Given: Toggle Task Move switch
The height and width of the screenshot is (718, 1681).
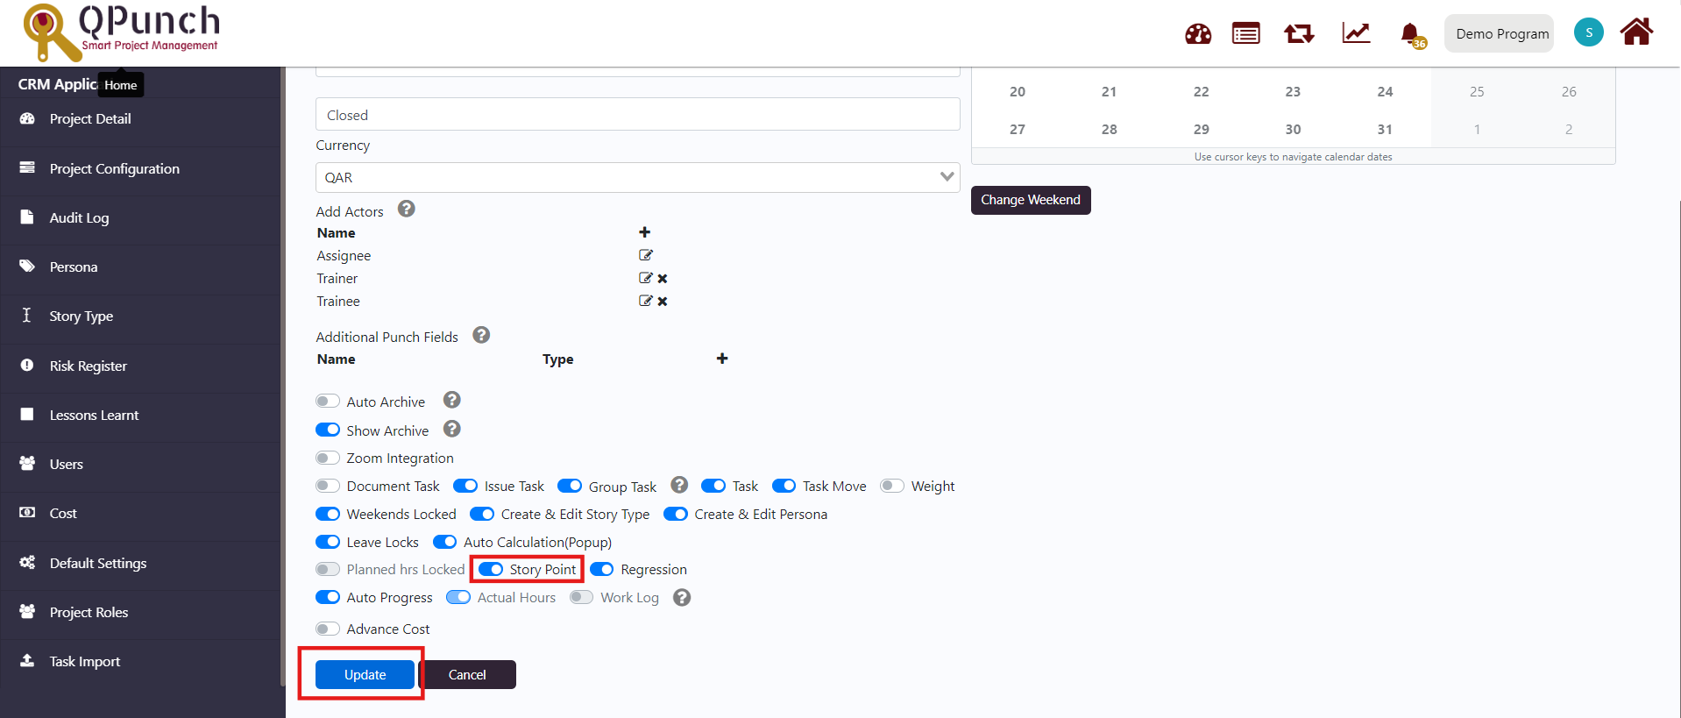Looking at the screenshot, I should (x=784, y=486).
